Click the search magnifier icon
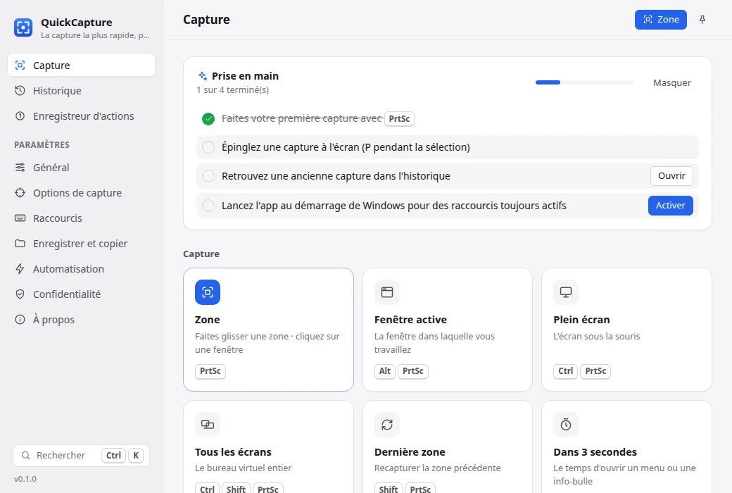 click(x=26, y=455)
